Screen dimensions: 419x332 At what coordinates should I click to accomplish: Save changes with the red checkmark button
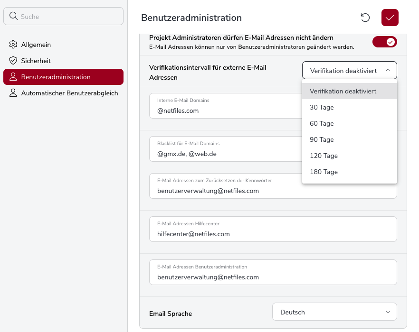[x=390, y=18]
